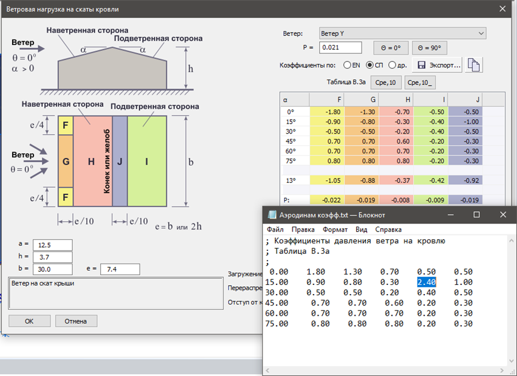
Task: Click the Notepad app icon in title bar
Action: [x=272, y=215]
